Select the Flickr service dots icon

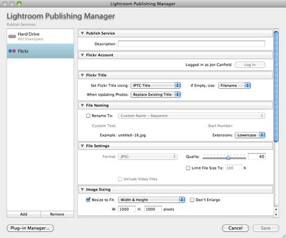12,51
